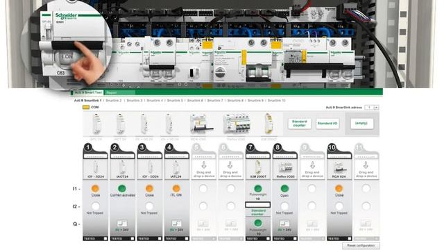Select the third palette device, iOF+SD 24
The height and width of the screenshot is (250, 444).
click(144, 124)
